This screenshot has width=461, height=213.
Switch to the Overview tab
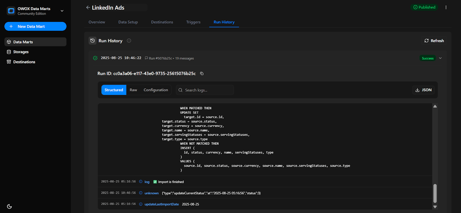click(97, 22)
